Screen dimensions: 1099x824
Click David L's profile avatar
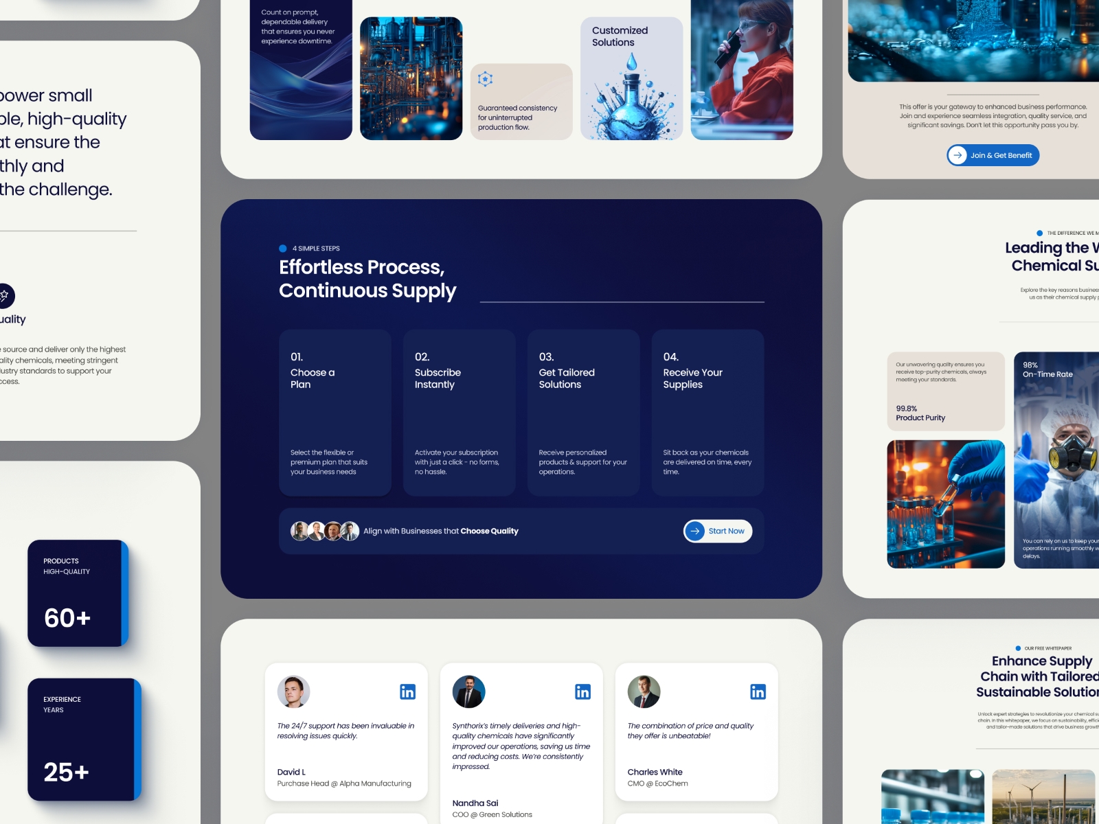click(293, 691)
